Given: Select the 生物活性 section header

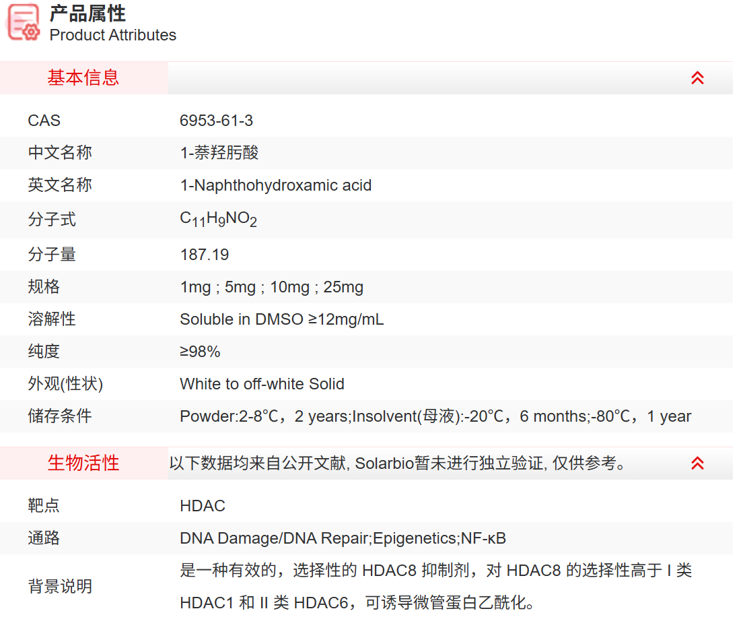Looking at the screenshot, I should 82,463.
